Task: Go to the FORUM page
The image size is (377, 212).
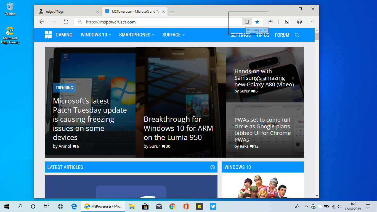Action: [x=282, y=35]
